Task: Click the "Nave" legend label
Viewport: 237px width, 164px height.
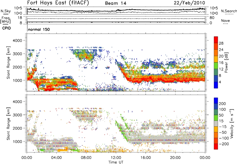Action: point(225,20)
